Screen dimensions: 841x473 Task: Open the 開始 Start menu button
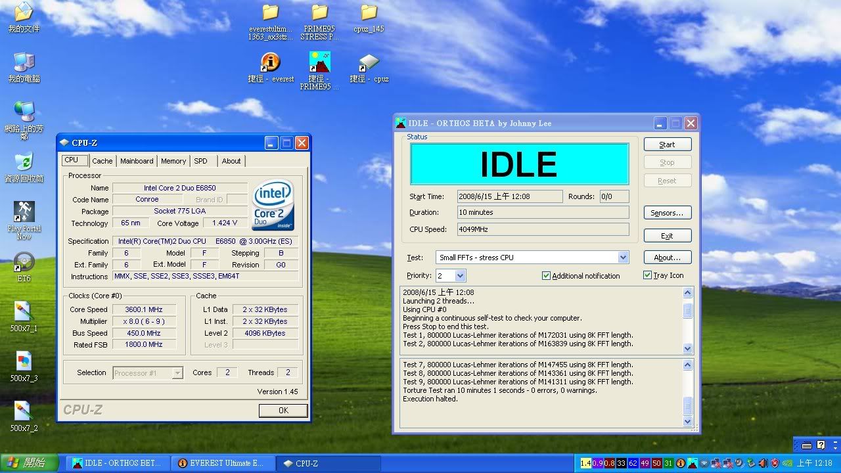point(28,463)
